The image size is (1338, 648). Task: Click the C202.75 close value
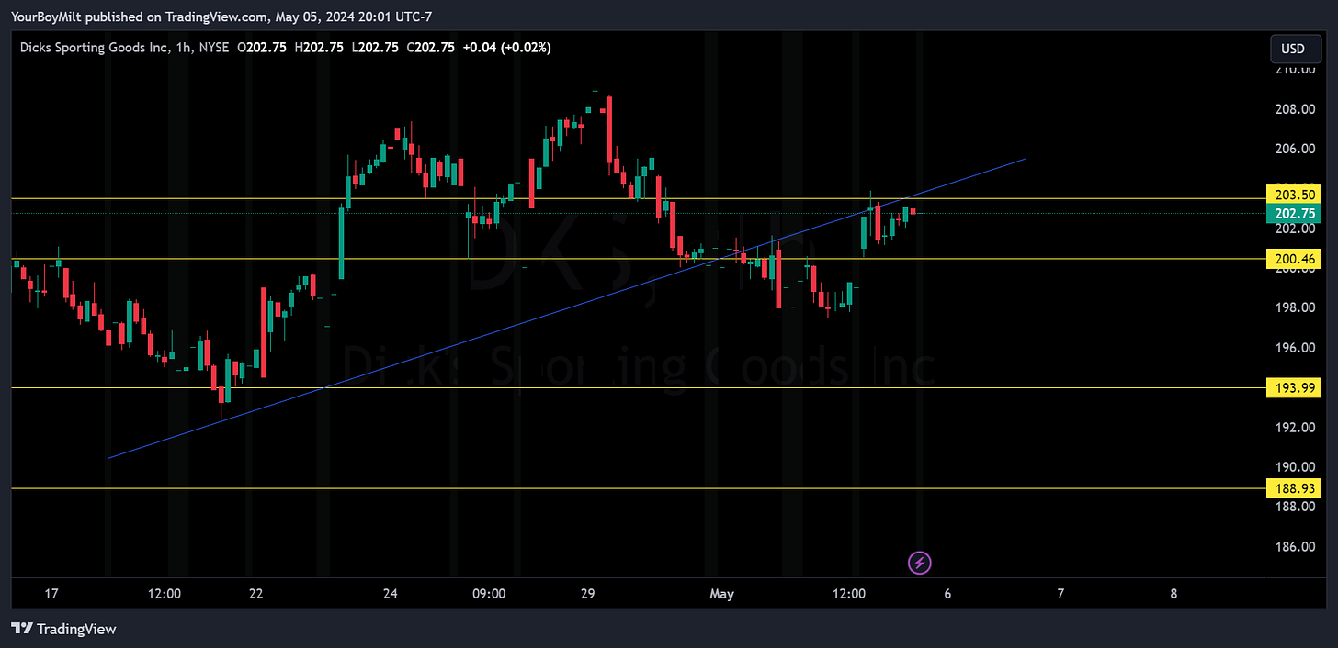point(429,48)
